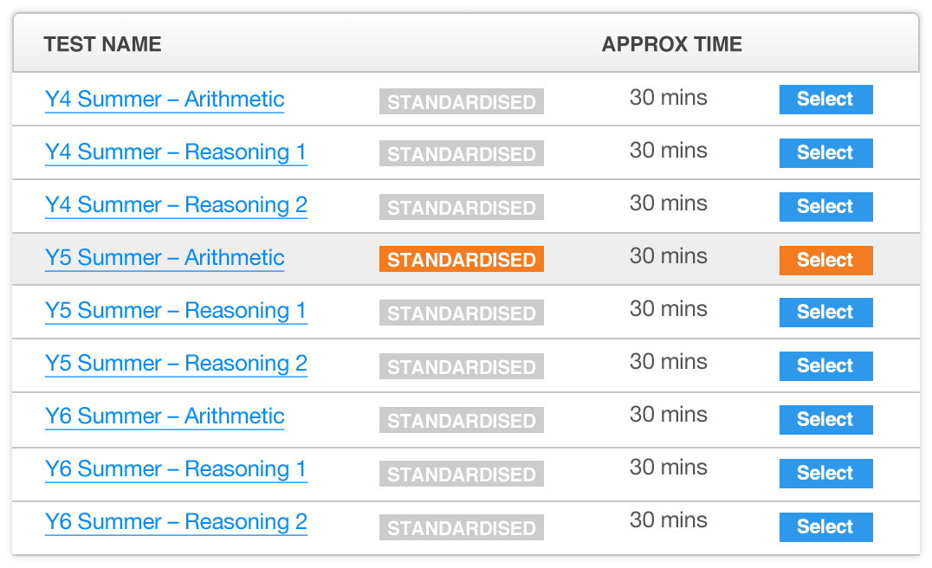Image resolution: width=932 pixels, height=568 pixels.
Task: Click the TEST NAME column header
Action: click(101, 43)
